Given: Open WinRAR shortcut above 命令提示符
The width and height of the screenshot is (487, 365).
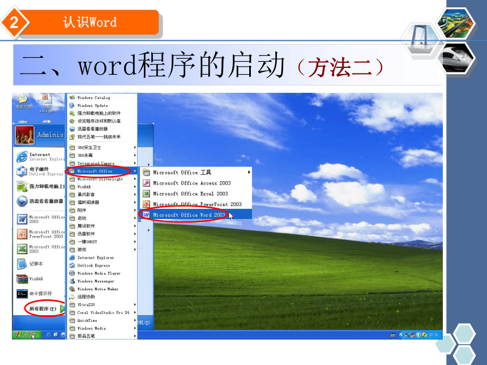Looking at the screenshot, I should (x=30, y=279).
